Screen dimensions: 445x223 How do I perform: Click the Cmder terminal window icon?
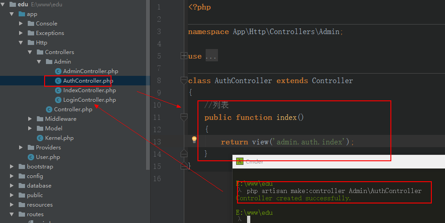pyautogui.click(x=239, y=161)
